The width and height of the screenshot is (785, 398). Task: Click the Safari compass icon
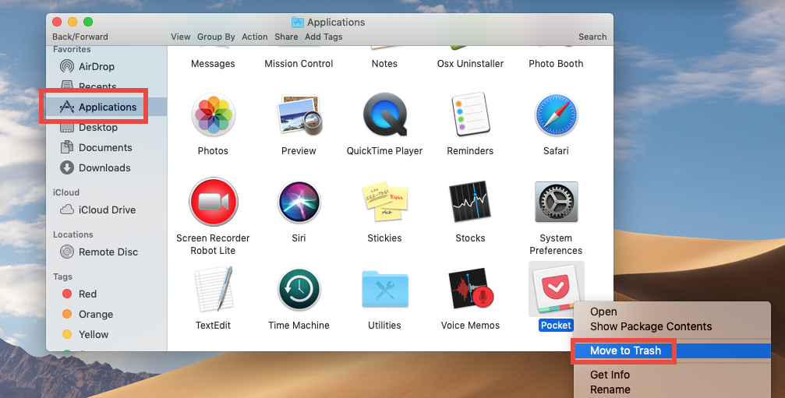(x=556, y=115)
